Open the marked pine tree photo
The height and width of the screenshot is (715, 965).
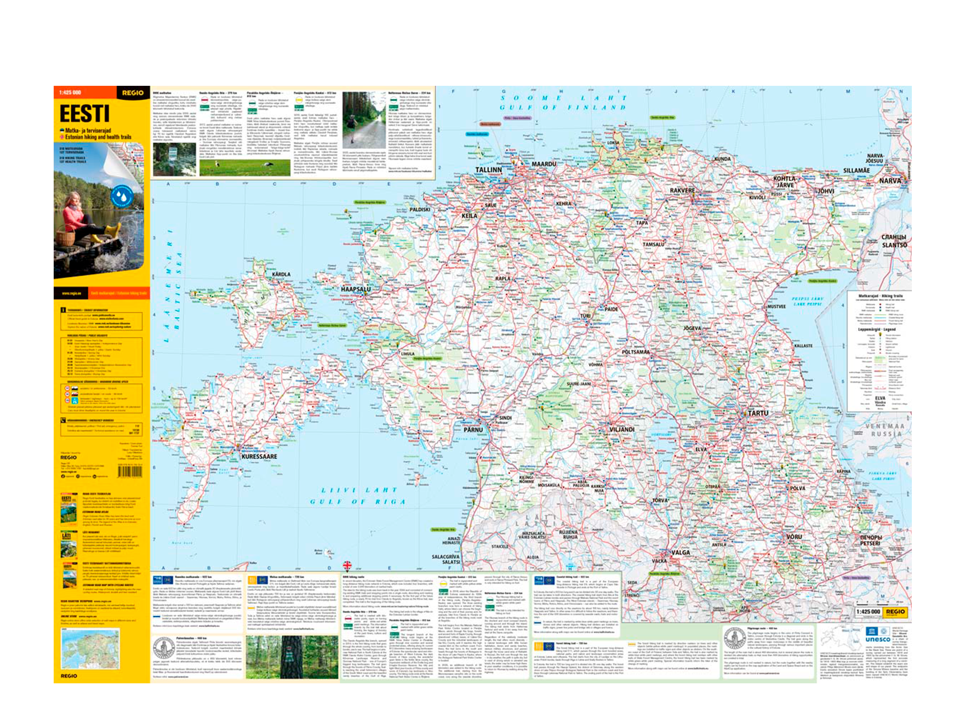291,657
